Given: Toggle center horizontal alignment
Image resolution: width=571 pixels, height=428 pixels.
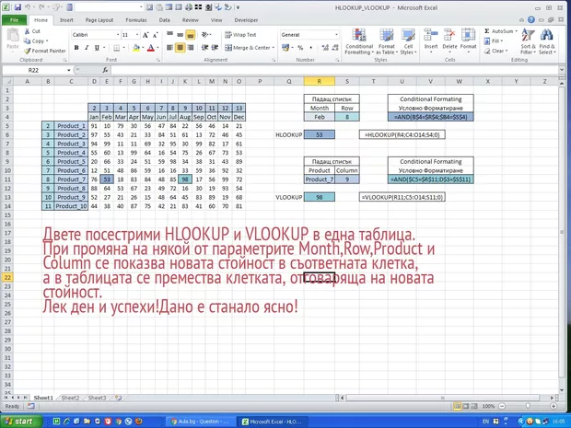Looking at the screenshot, I should point(180,48).
